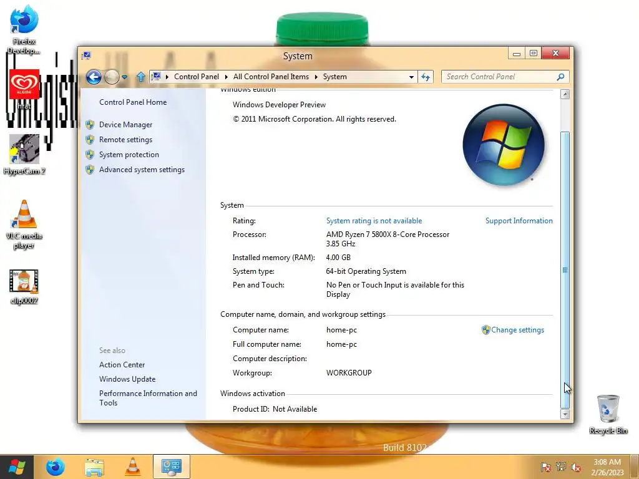The width and height of the screenshot is (639, 479).
Task: Select All Control Panel Items breadcrumb
Action: point(271,77)
